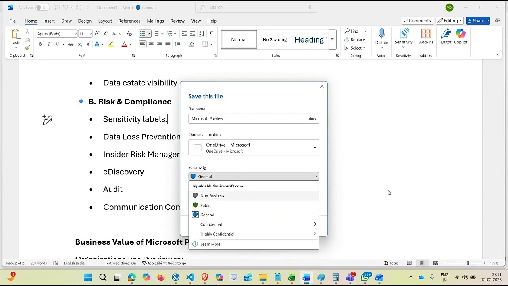Expand the Styles gallery
Screen dimensions: 508x286
pos(332,39)
